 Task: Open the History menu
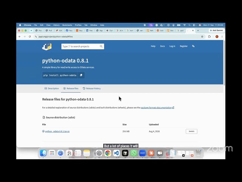point(56,25)
